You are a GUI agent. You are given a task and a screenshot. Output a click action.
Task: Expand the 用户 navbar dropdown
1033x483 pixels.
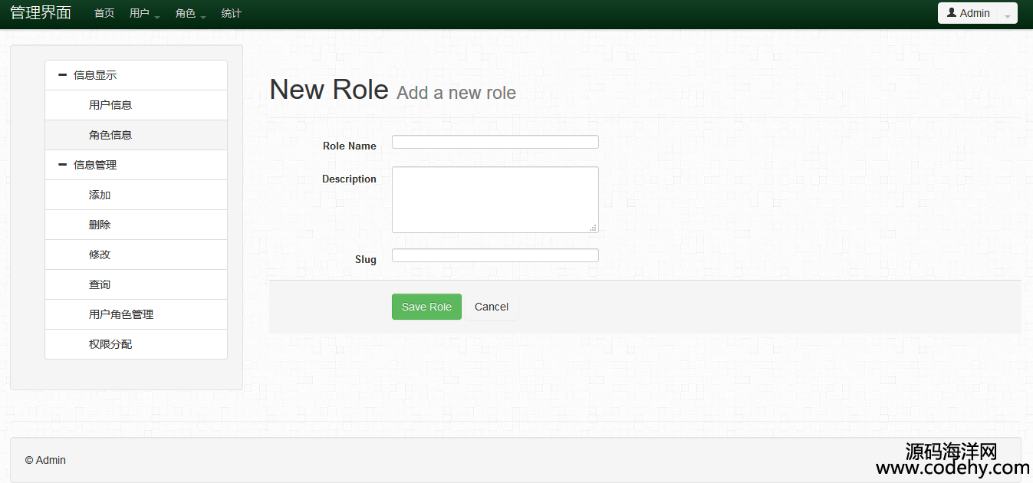[x=144, y=14]
